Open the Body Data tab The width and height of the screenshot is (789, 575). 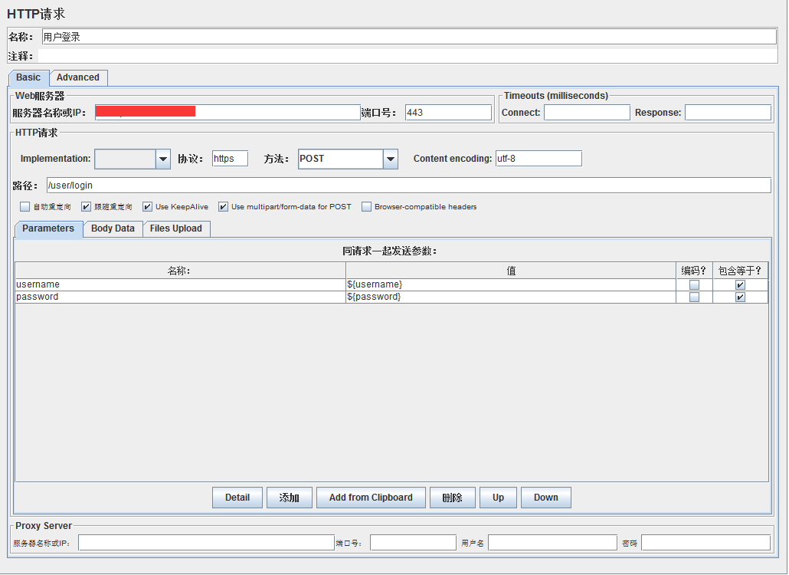click(x=113, y=228)
